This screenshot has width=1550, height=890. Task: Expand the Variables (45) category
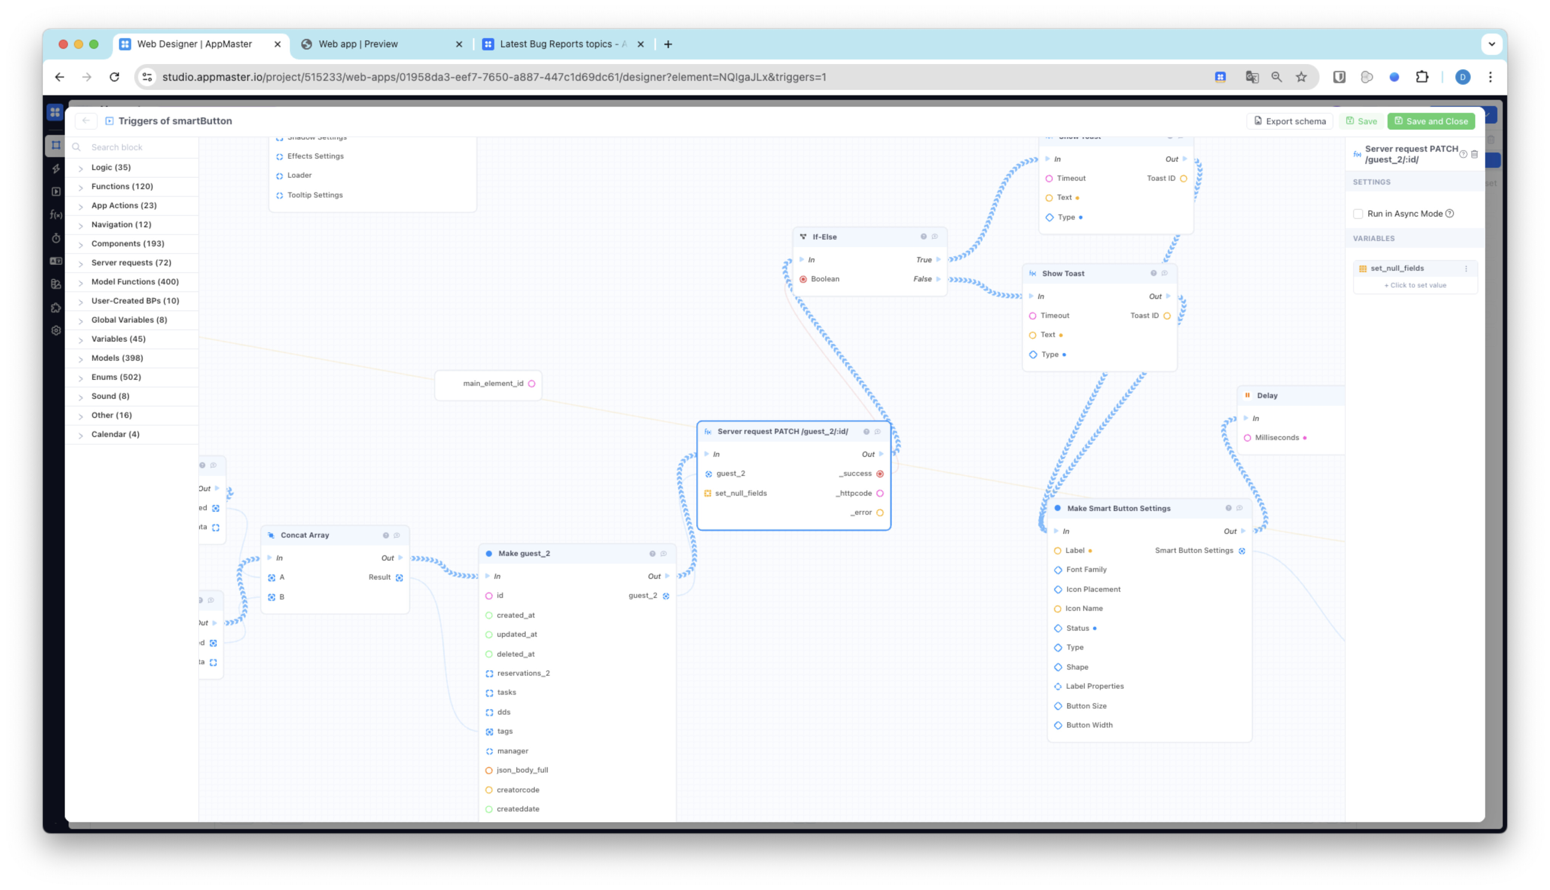point(132,339)
